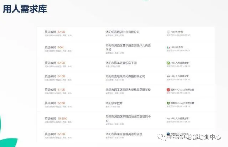This screenshot has width=228, height=147.
Task: Click green recruiter avatar for 爱乐亲子园
Action: click(x=168, y=63)
